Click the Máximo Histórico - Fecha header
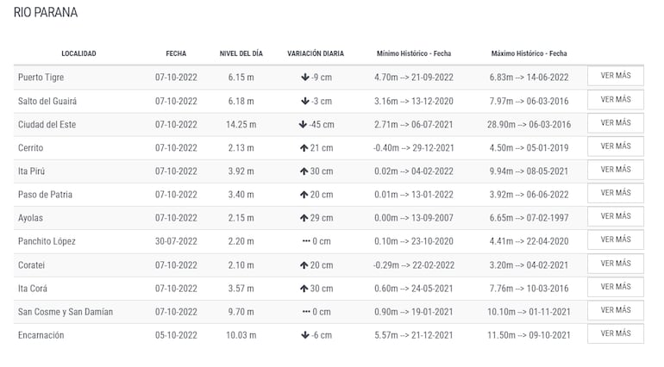664x367 pixels. click(x=529, y=53)
